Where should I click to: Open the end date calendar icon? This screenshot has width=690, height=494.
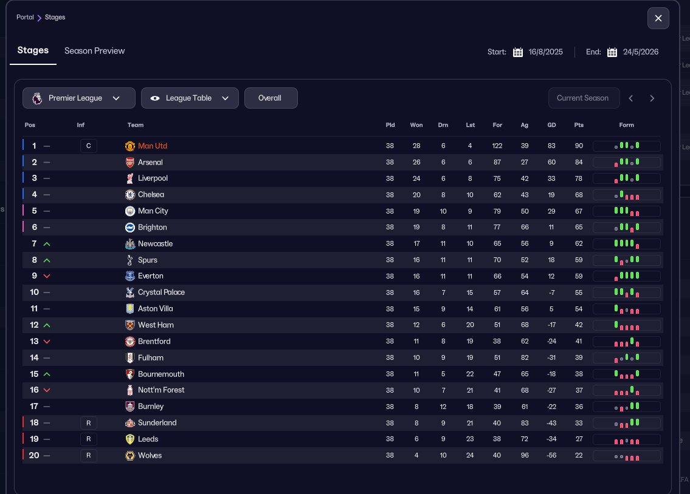(x=612, y=52)
